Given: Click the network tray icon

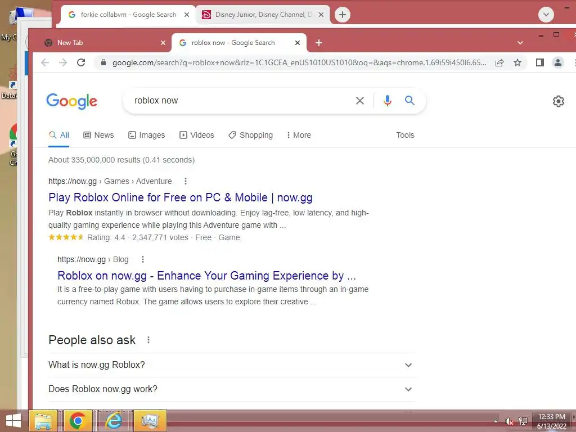Looking at the screenshot, I should (523, 421).
